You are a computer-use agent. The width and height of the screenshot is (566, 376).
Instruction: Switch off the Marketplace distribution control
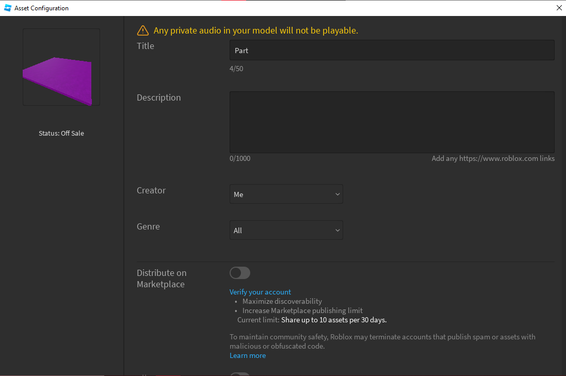[239, 273]
